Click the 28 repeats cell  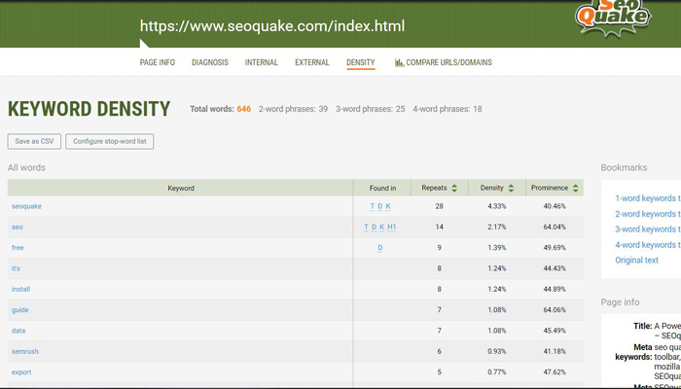(439, 206)
